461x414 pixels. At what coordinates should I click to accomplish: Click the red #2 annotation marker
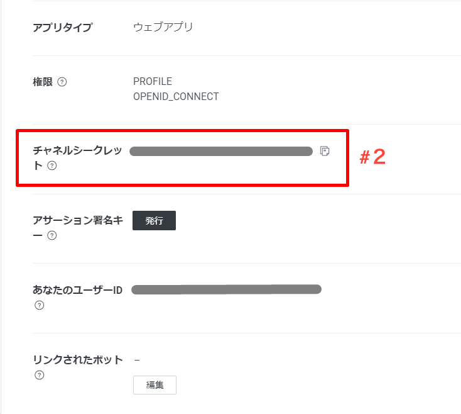pos(372,157)
